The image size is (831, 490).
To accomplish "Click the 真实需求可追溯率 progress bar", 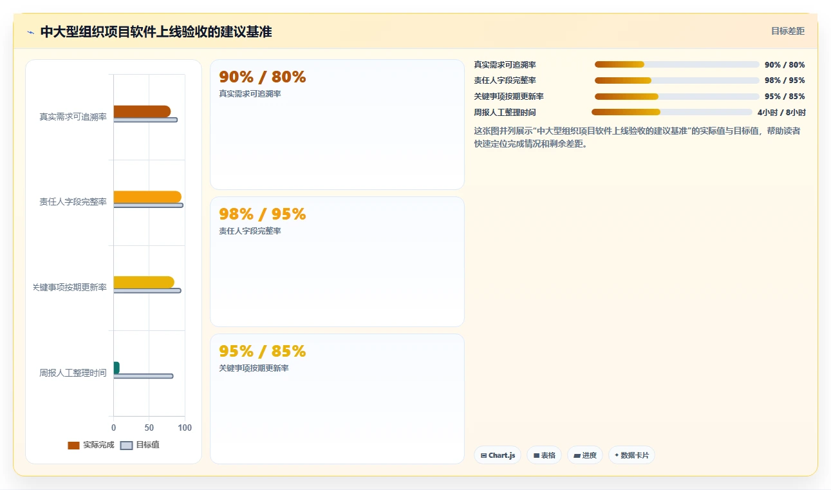I will tap(677, 64).
